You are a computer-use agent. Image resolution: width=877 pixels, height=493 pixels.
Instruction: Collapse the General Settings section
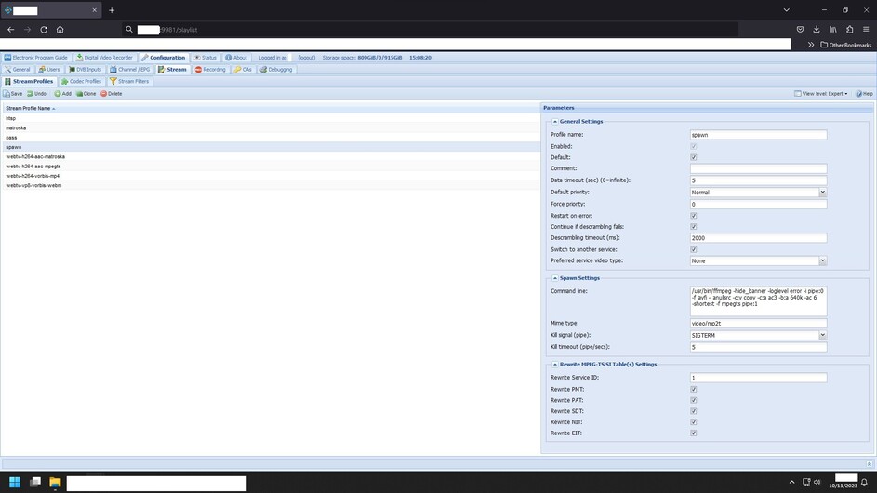(x=555, y=122)
